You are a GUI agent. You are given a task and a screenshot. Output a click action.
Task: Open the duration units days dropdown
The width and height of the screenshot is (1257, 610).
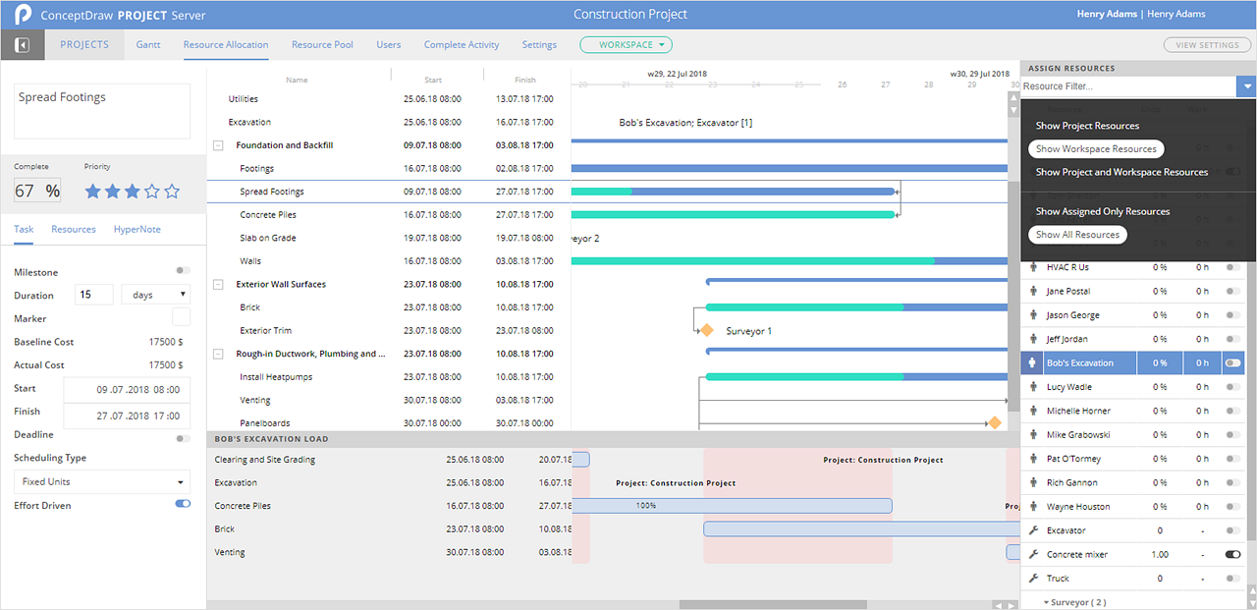(x=155, y=295)
